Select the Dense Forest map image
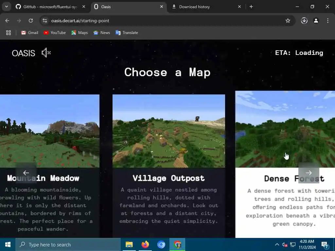 (x=285, y=129)
